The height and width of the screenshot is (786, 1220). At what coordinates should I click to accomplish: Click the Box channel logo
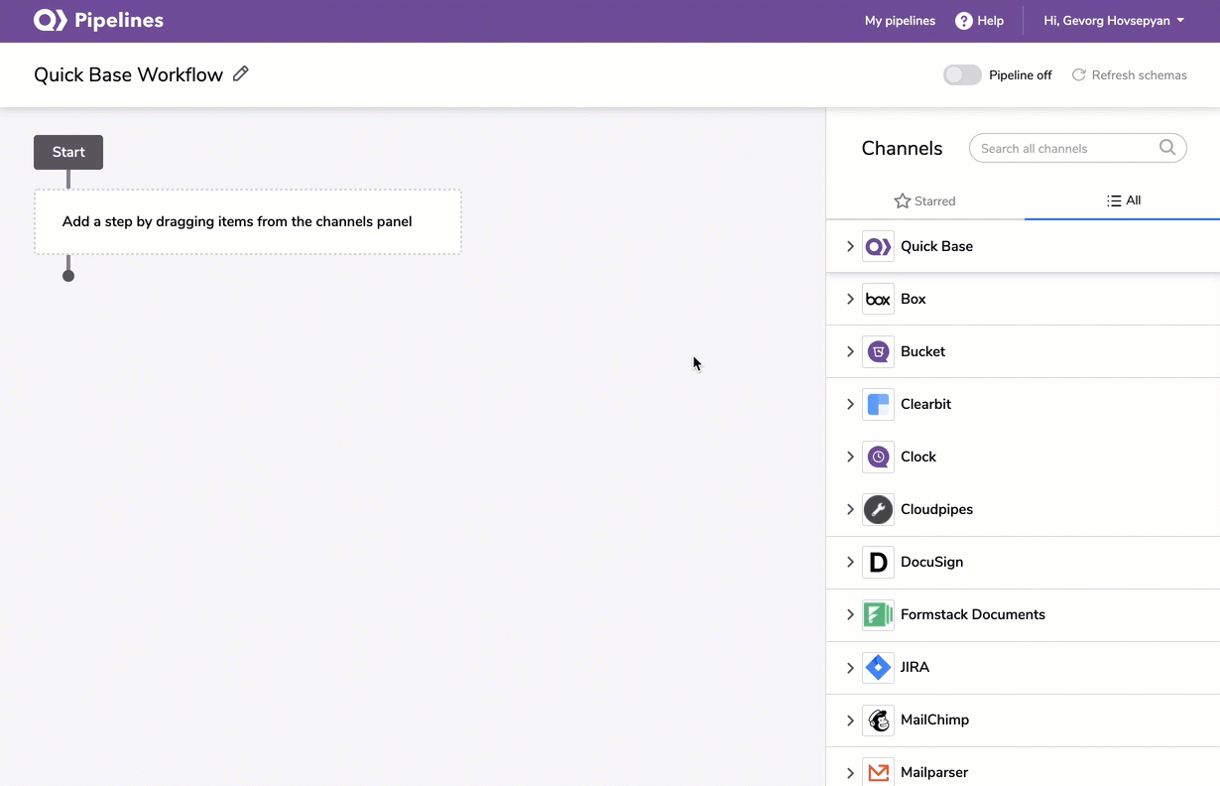878,299
